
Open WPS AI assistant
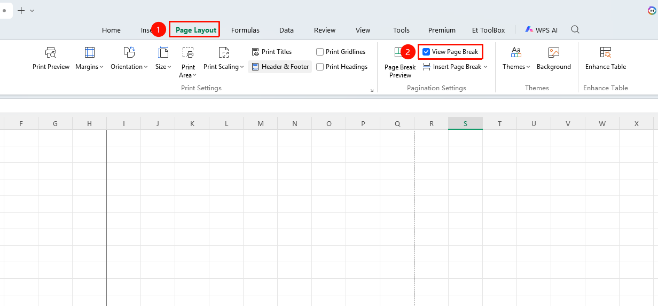[542, 30]
